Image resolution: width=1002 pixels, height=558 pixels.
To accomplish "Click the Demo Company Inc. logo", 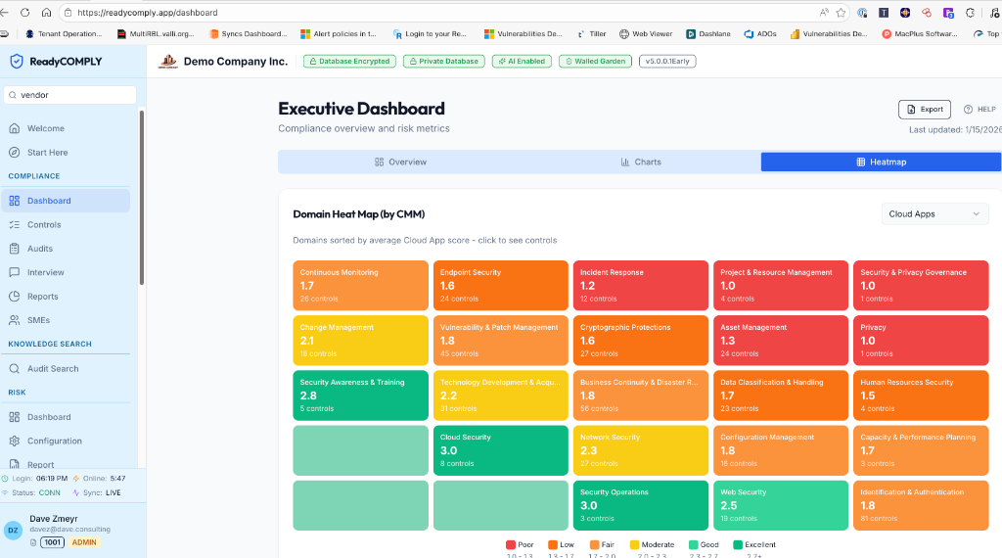I will click(167, 61).
